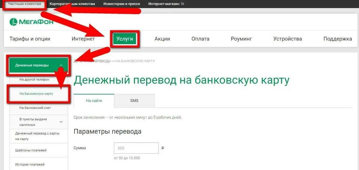Click the Срок зачисления notice text
The image size is (359, 170).
(128, 118)
